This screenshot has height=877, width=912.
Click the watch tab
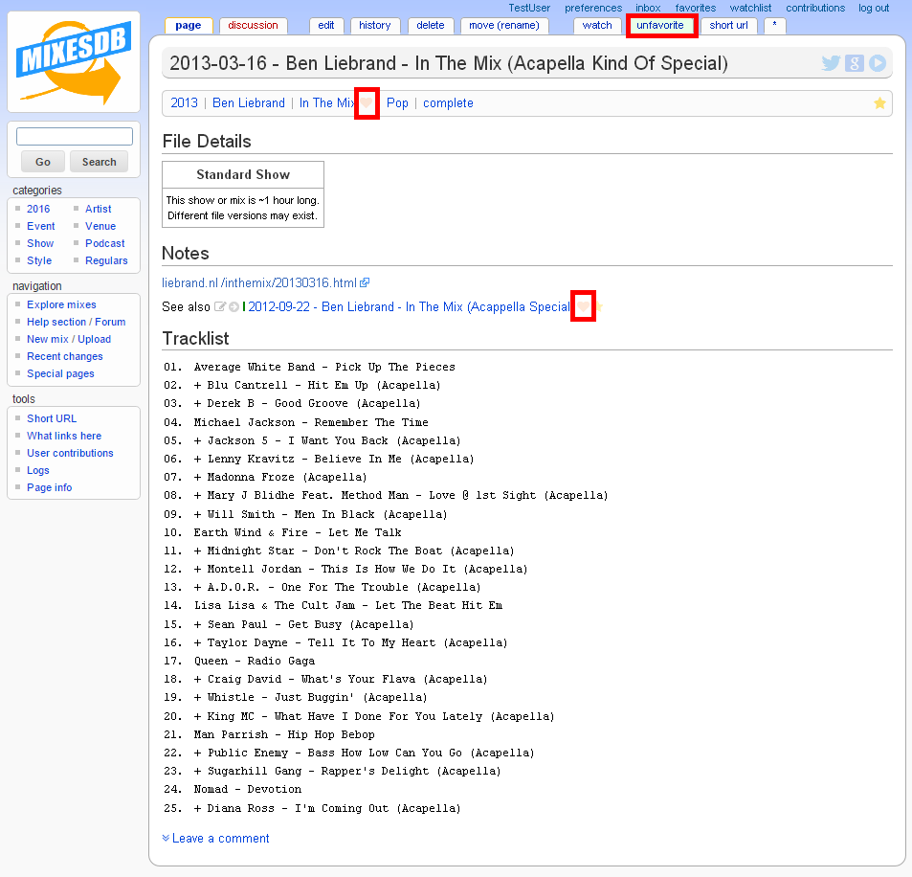(597, 26)
